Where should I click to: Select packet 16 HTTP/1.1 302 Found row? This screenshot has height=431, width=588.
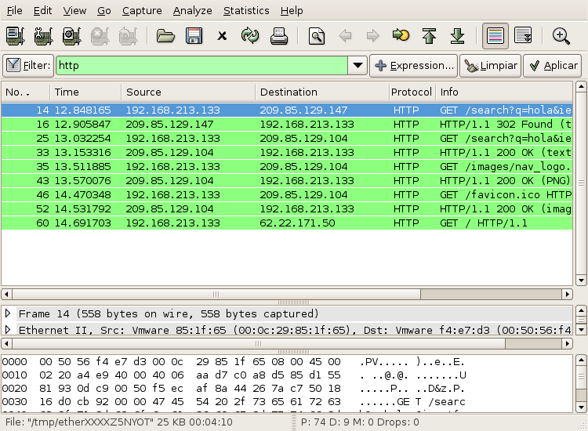tap(287, 125)
